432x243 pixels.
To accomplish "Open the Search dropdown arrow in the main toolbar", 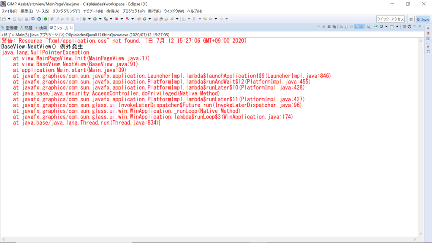I will (x=177, y=19).
